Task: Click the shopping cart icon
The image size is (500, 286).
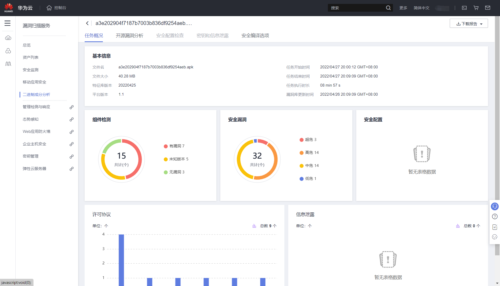Action: (476, 8)
